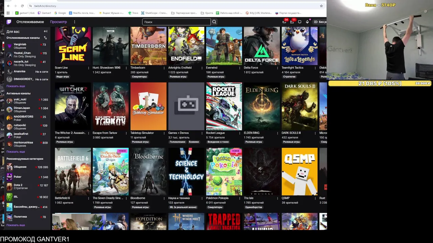Open Политика category row
Image resolution: width=433 pixels, height=243 pixels.
27,217
